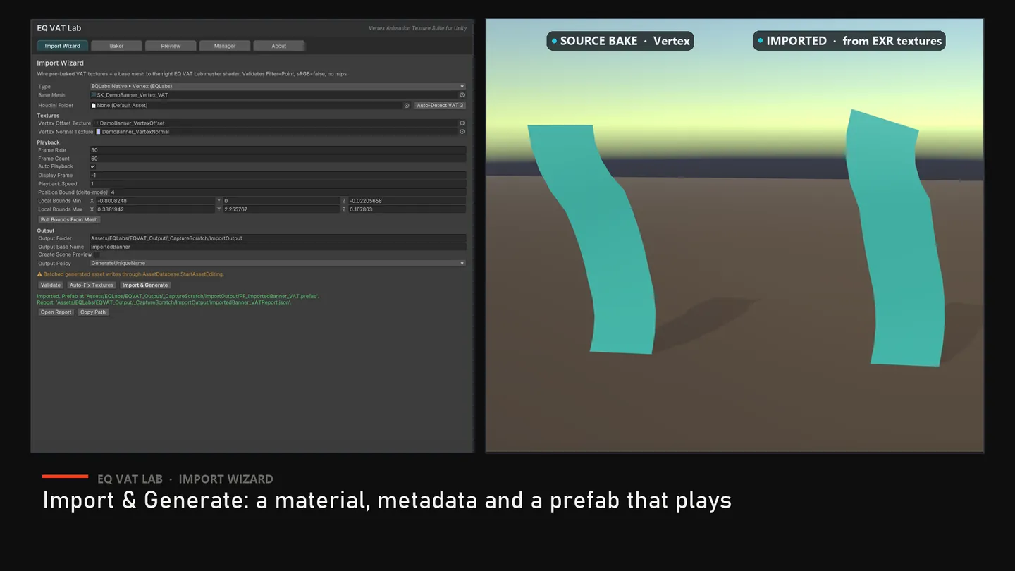Click the Playback Speed field
Screen dimensions: 1015x571
(x=278, y=184)
